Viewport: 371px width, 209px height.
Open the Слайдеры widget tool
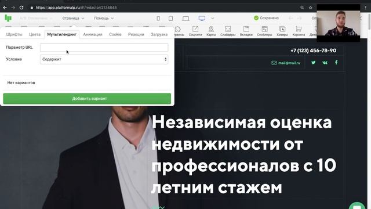pyautogui.click(x=228, y=31)
